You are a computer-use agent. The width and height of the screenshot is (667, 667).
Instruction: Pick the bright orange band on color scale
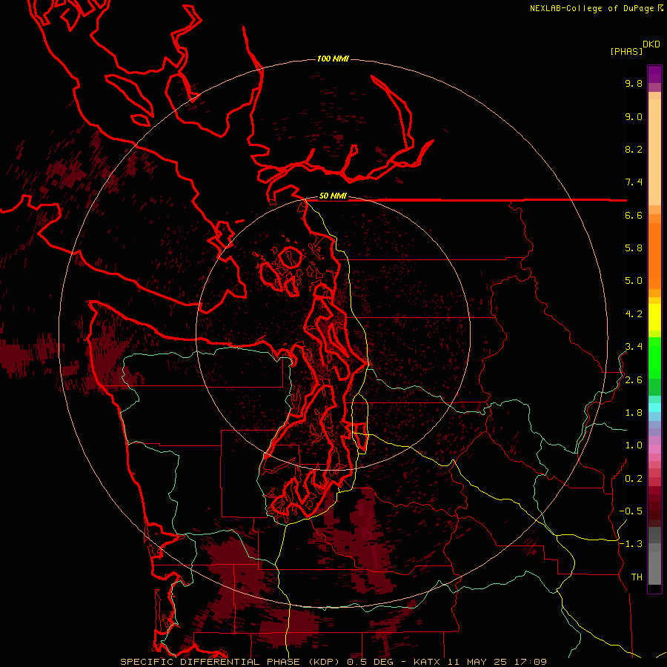654,256
